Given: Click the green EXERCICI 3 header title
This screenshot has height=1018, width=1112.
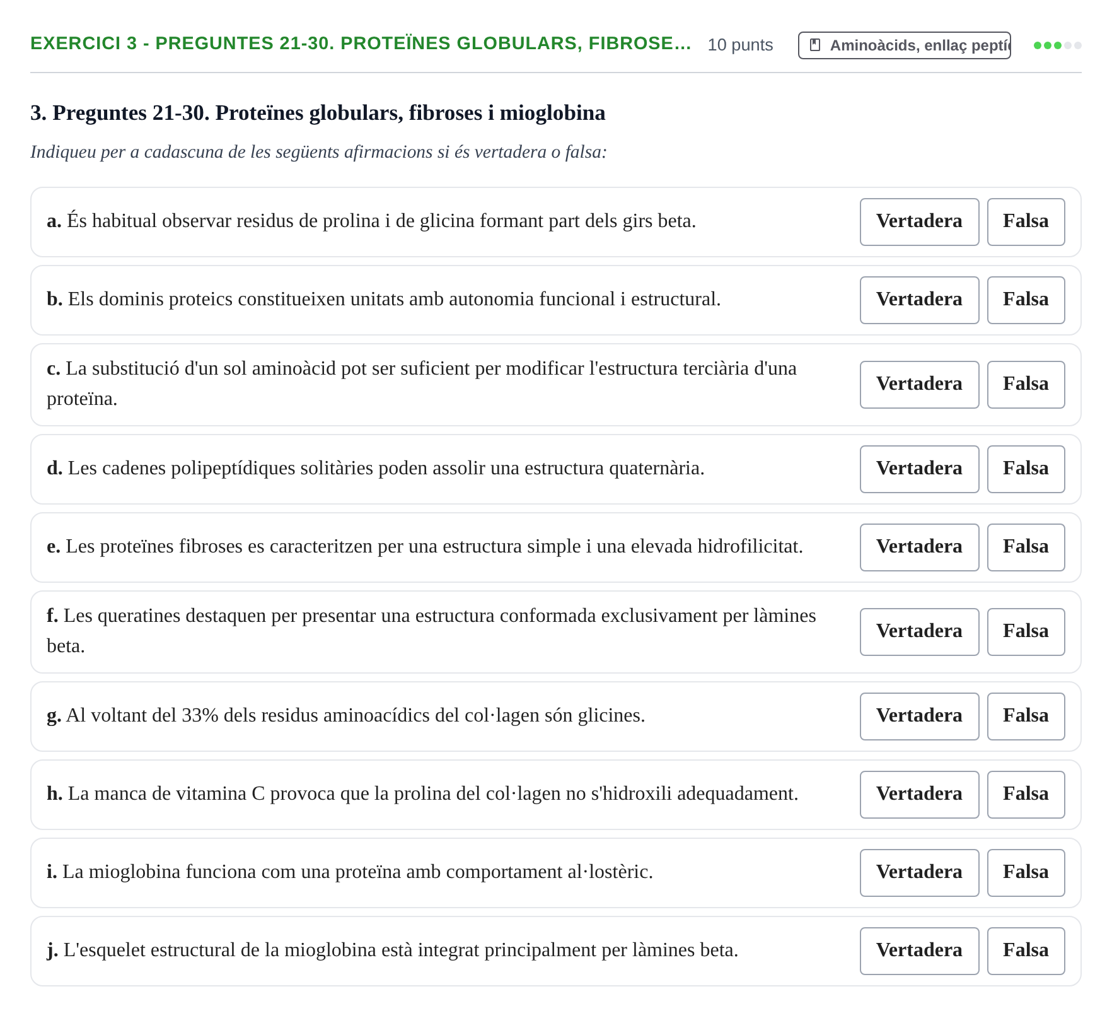Looking at the screenshot, I should point(361,44).
